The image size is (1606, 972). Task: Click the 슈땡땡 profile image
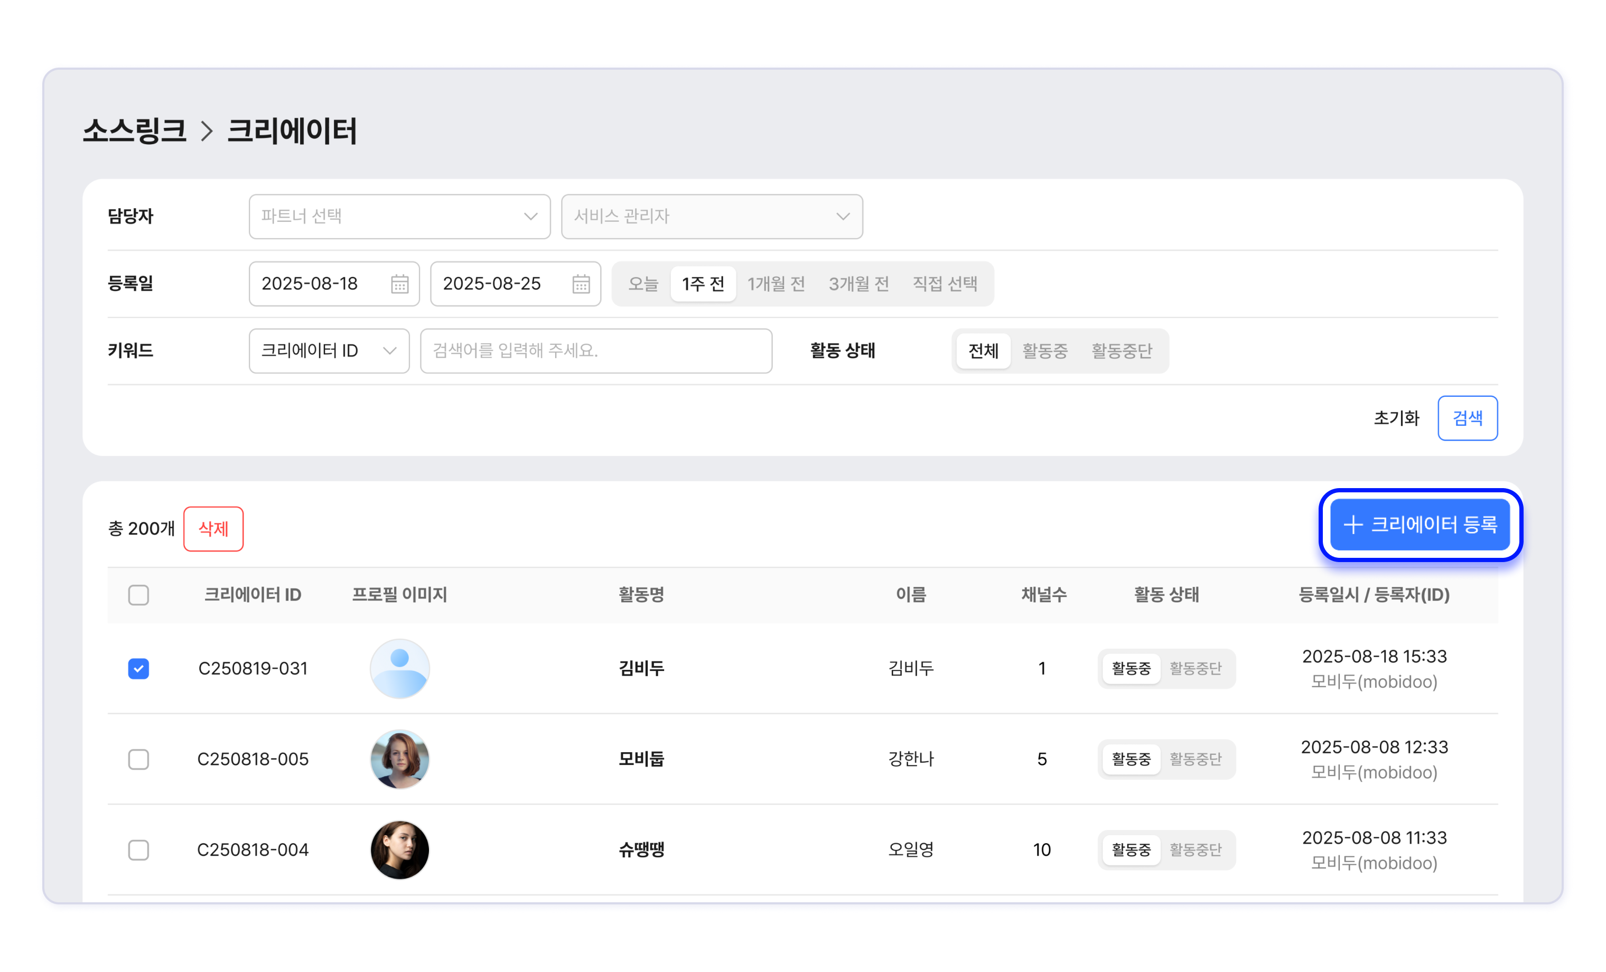click(x=399, y=849)
